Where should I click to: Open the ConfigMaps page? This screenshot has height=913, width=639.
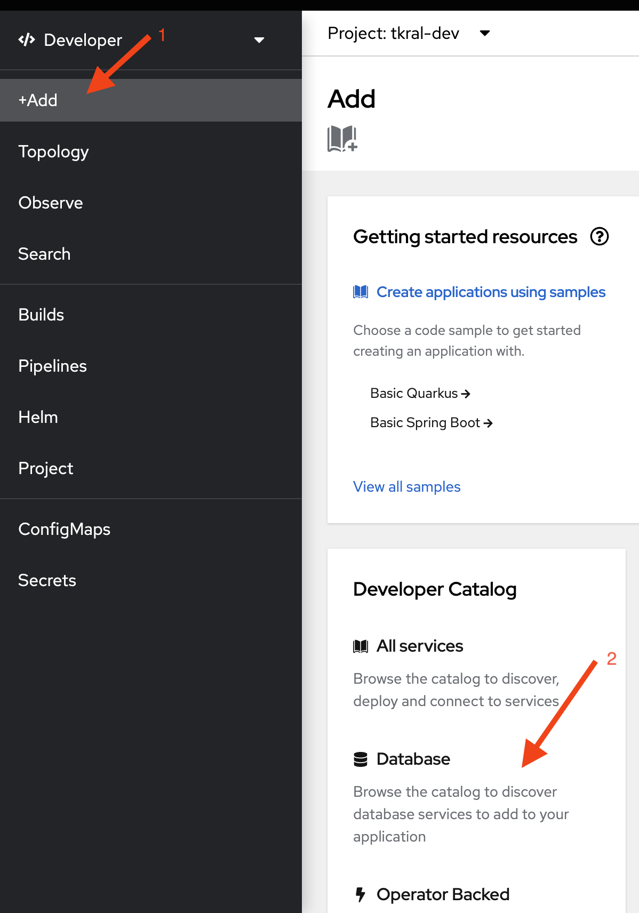click(64, 530)
